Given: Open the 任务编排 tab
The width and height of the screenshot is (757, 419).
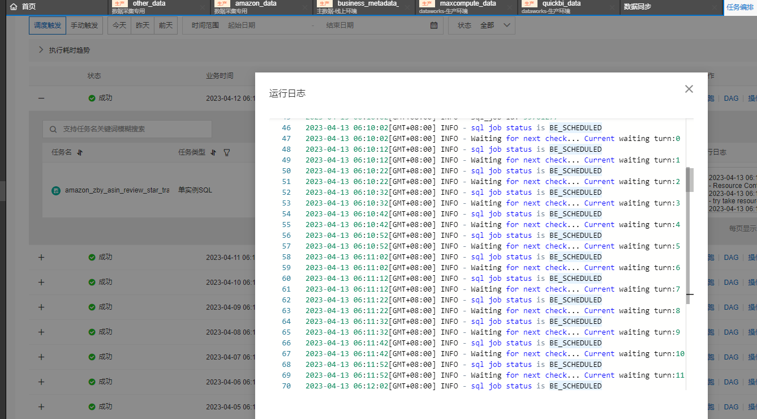Looking at the screenshot, I should 741,7.
